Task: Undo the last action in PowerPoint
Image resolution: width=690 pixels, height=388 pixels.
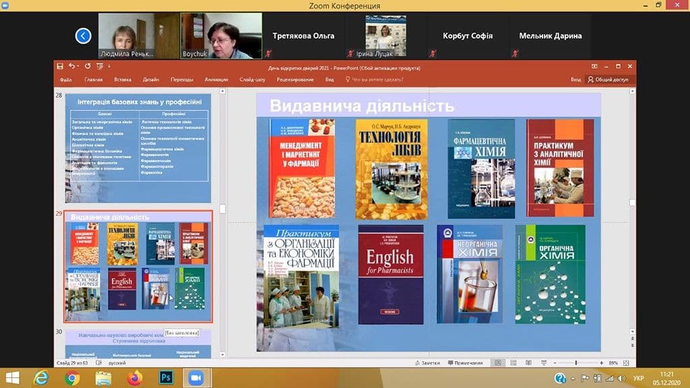Action: [x=71, y=66]
